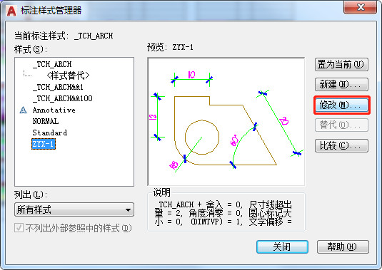382x270 pixels.
Task: Select the _TCH_ARCH&&100 style
Action: pyautogui.click(x=63, y=98)
